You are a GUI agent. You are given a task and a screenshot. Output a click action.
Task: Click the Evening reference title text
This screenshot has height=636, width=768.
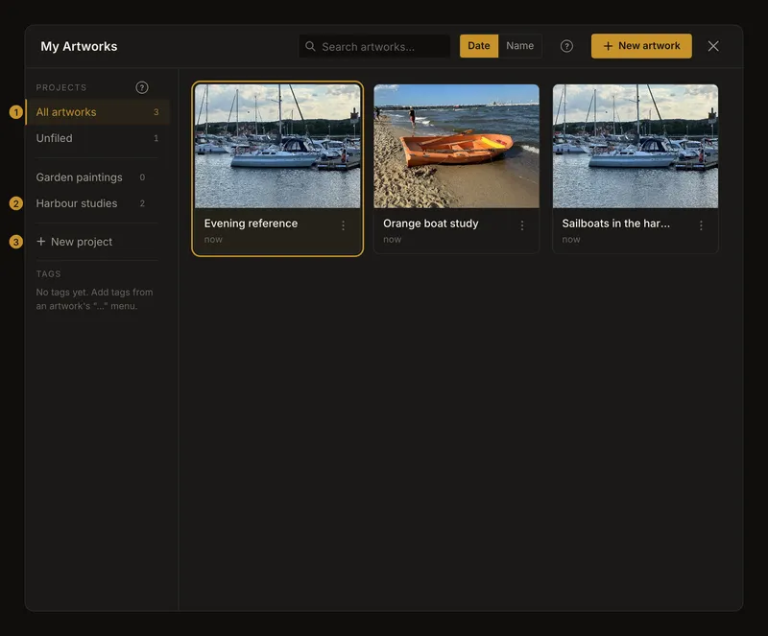pyautogui.click(x=251, y=224)
